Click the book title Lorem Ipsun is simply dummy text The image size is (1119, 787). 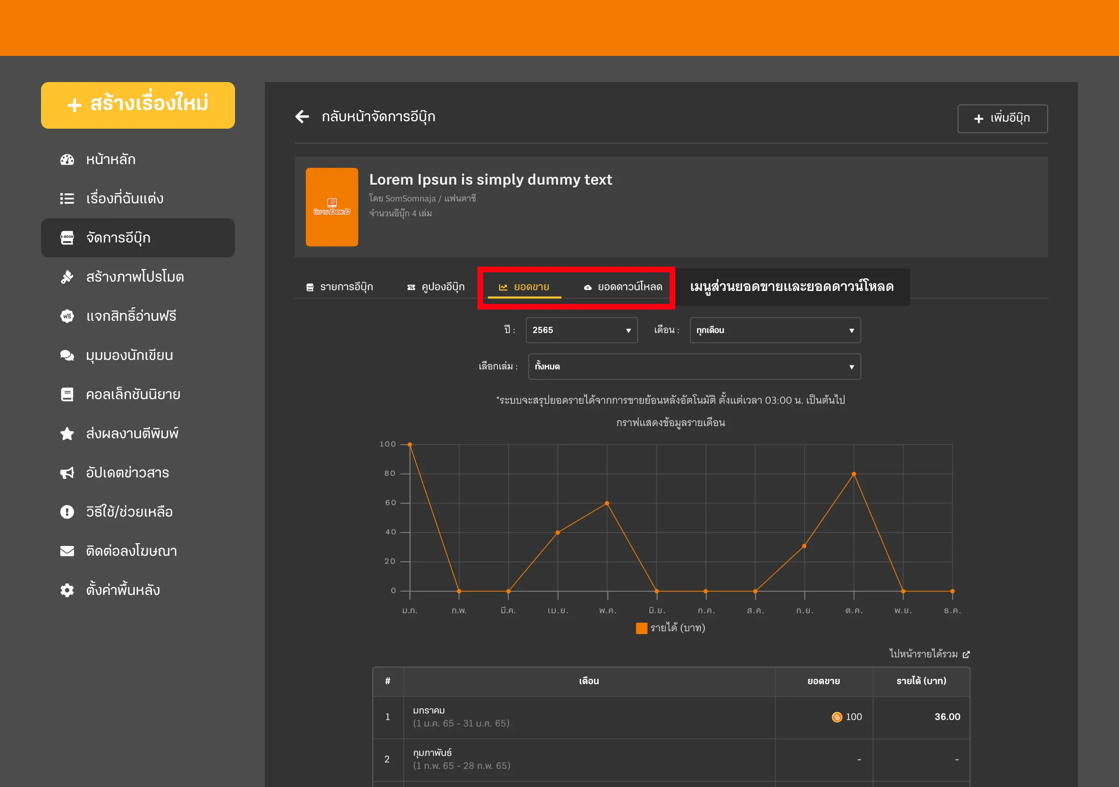pyautogui.click(x=490, y=179)
